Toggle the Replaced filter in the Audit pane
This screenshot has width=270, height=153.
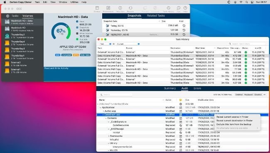248,95
